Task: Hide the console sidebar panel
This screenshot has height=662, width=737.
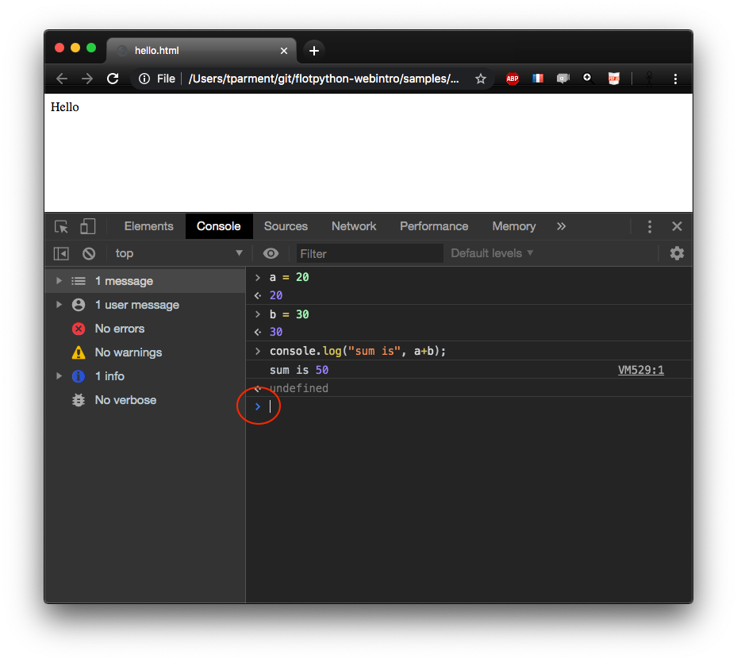Action: (61, 253)
